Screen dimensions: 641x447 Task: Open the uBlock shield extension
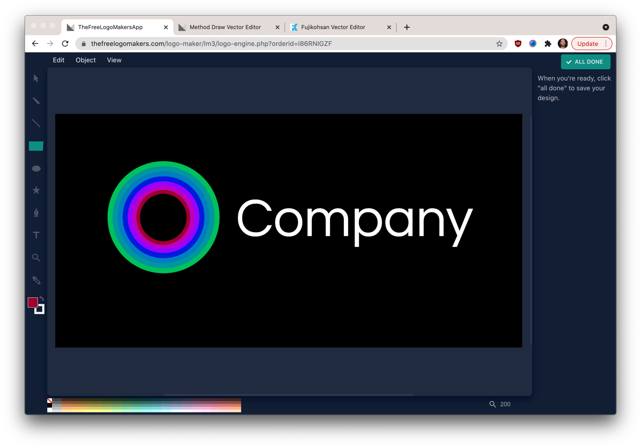point(518,43)
